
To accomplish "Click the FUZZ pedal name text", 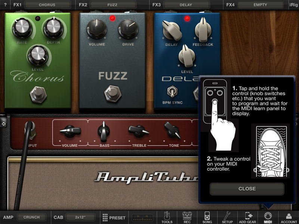I will 113,76.
